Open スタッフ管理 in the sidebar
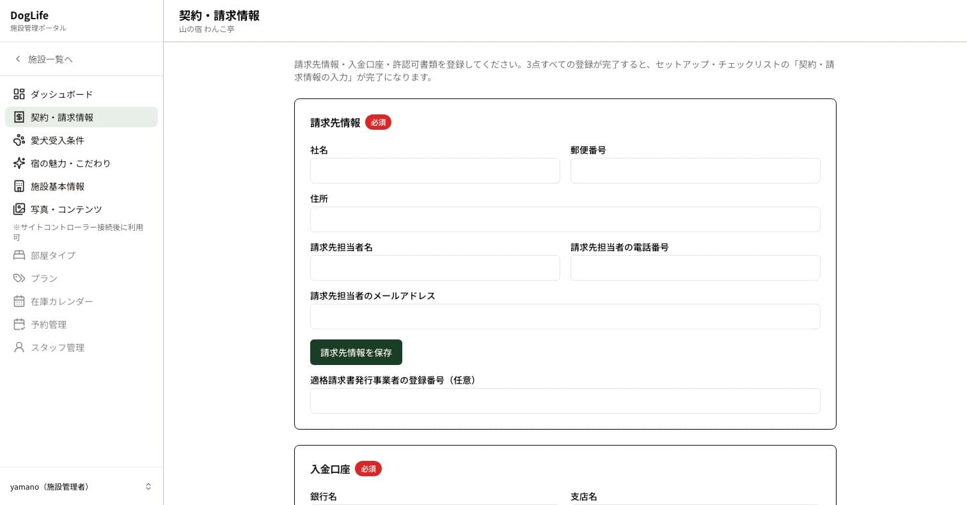 point(81,348)
